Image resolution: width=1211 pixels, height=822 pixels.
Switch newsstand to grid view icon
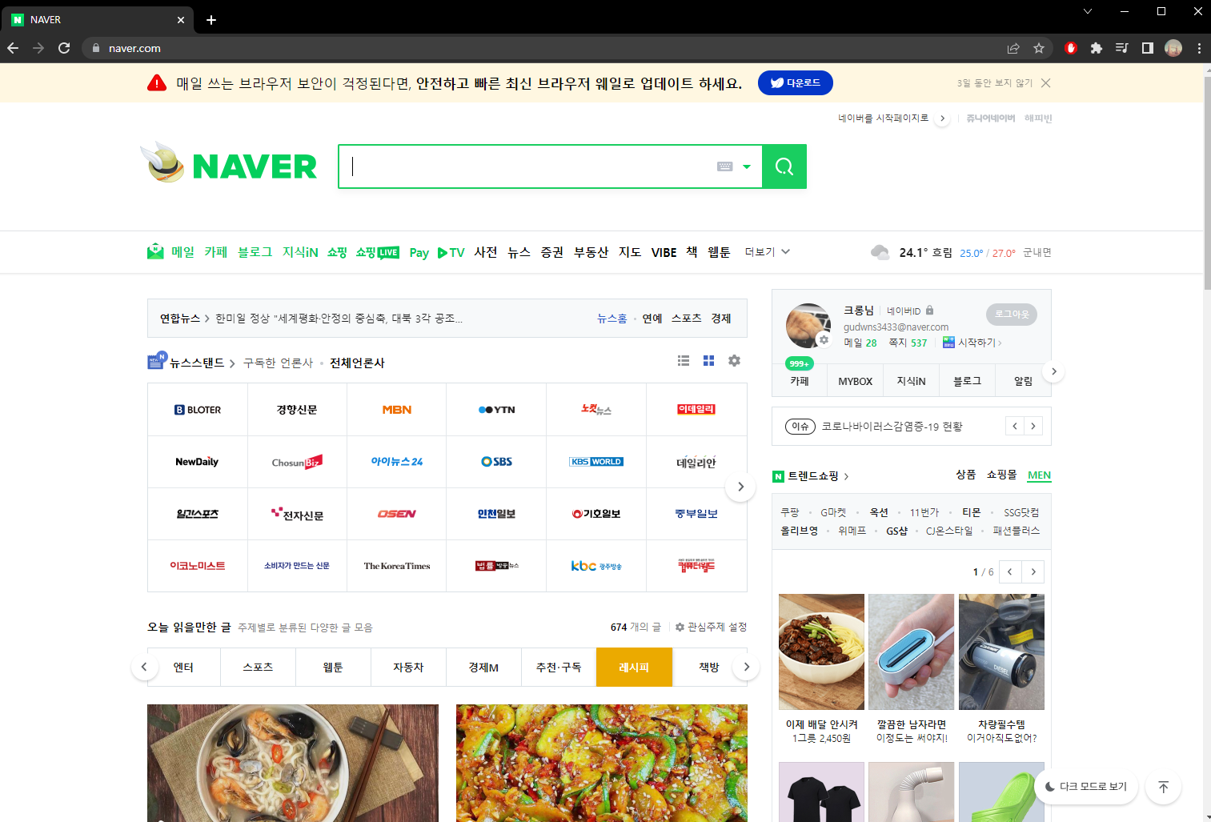point(708,361)
